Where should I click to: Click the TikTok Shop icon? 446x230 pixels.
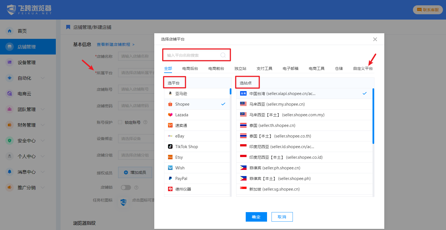click(170, 146)
